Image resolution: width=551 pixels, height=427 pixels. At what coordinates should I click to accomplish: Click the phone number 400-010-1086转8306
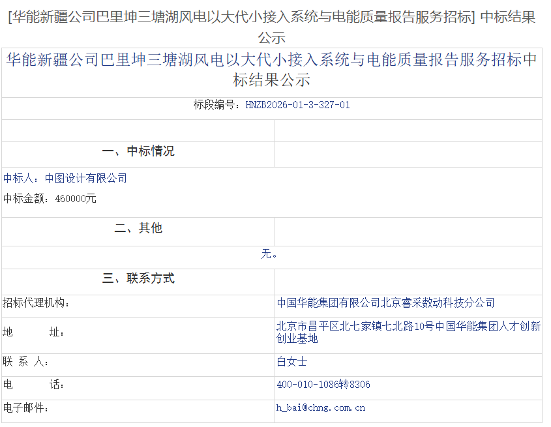[x=323, y=385]
